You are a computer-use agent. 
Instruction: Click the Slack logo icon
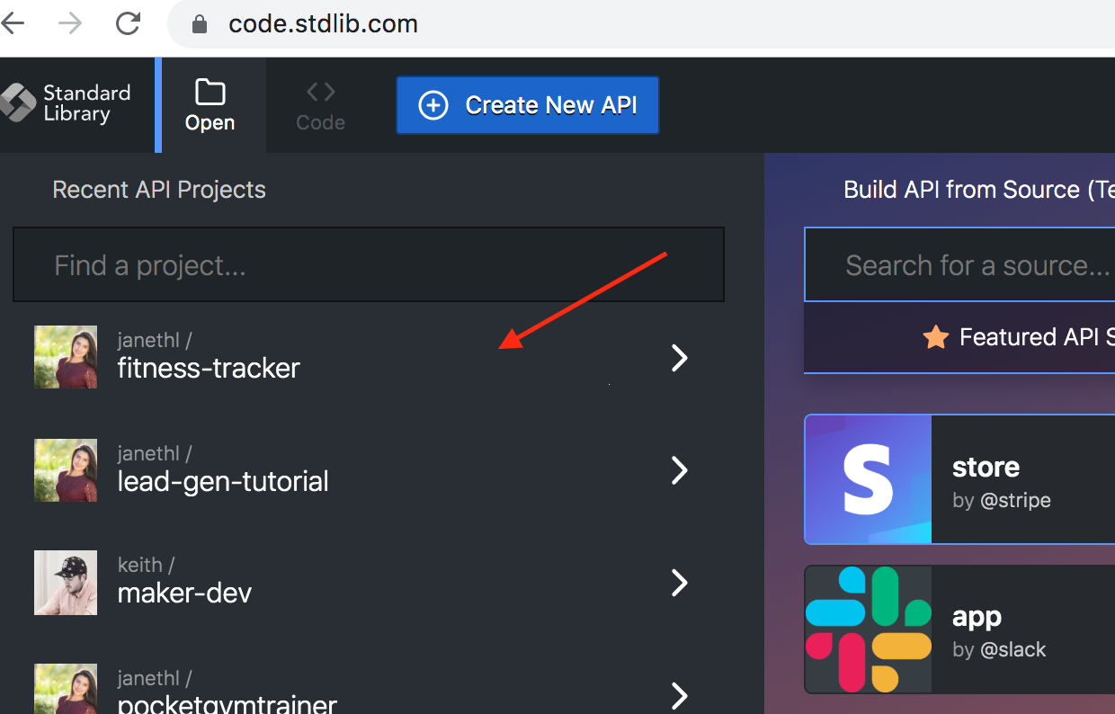tap(869, 629)
